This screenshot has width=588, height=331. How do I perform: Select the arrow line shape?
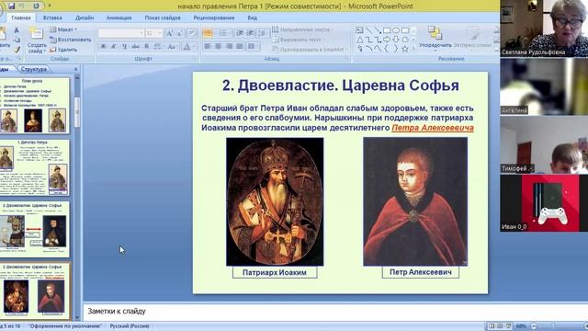[x=378, y=30]
